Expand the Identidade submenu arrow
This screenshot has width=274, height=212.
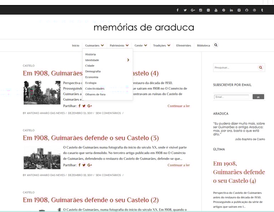128,60
